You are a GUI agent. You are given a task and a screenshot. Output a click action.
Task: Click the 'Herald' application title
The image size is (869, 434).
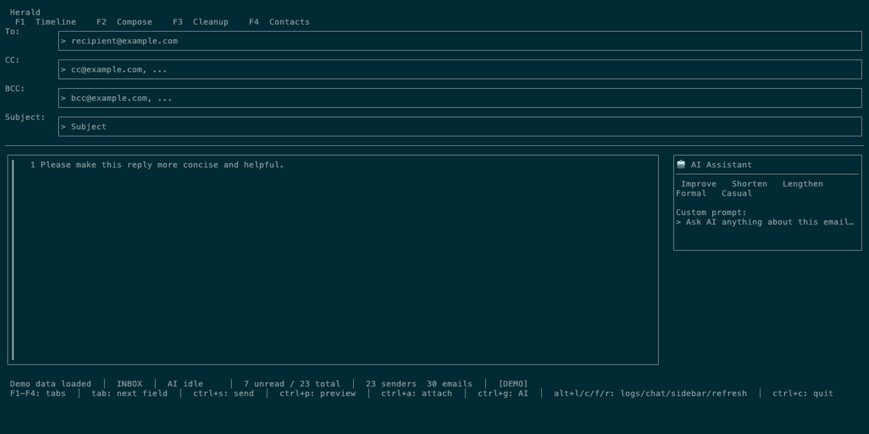25,12
